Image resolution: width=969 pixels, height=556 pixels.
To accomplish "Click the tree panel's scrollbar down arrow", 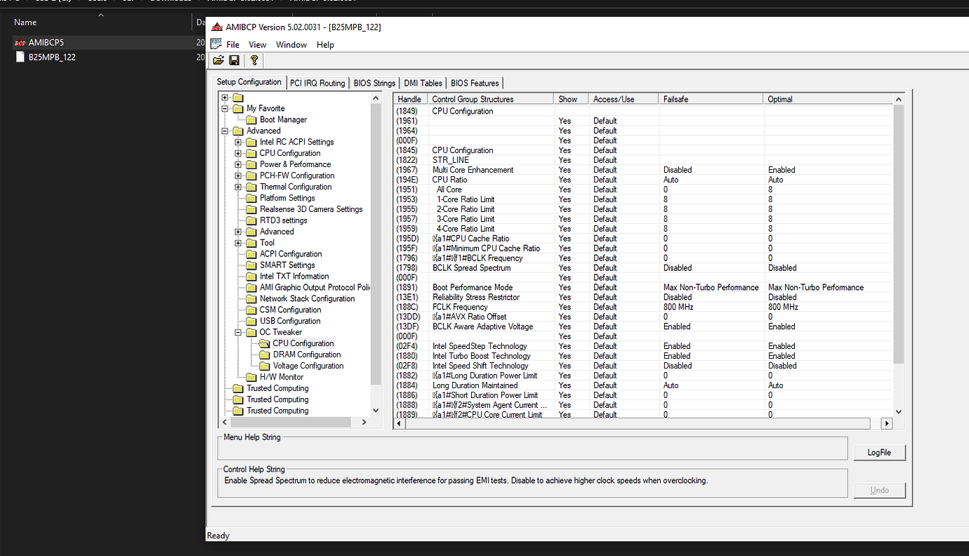I will [x=376, y=409].
